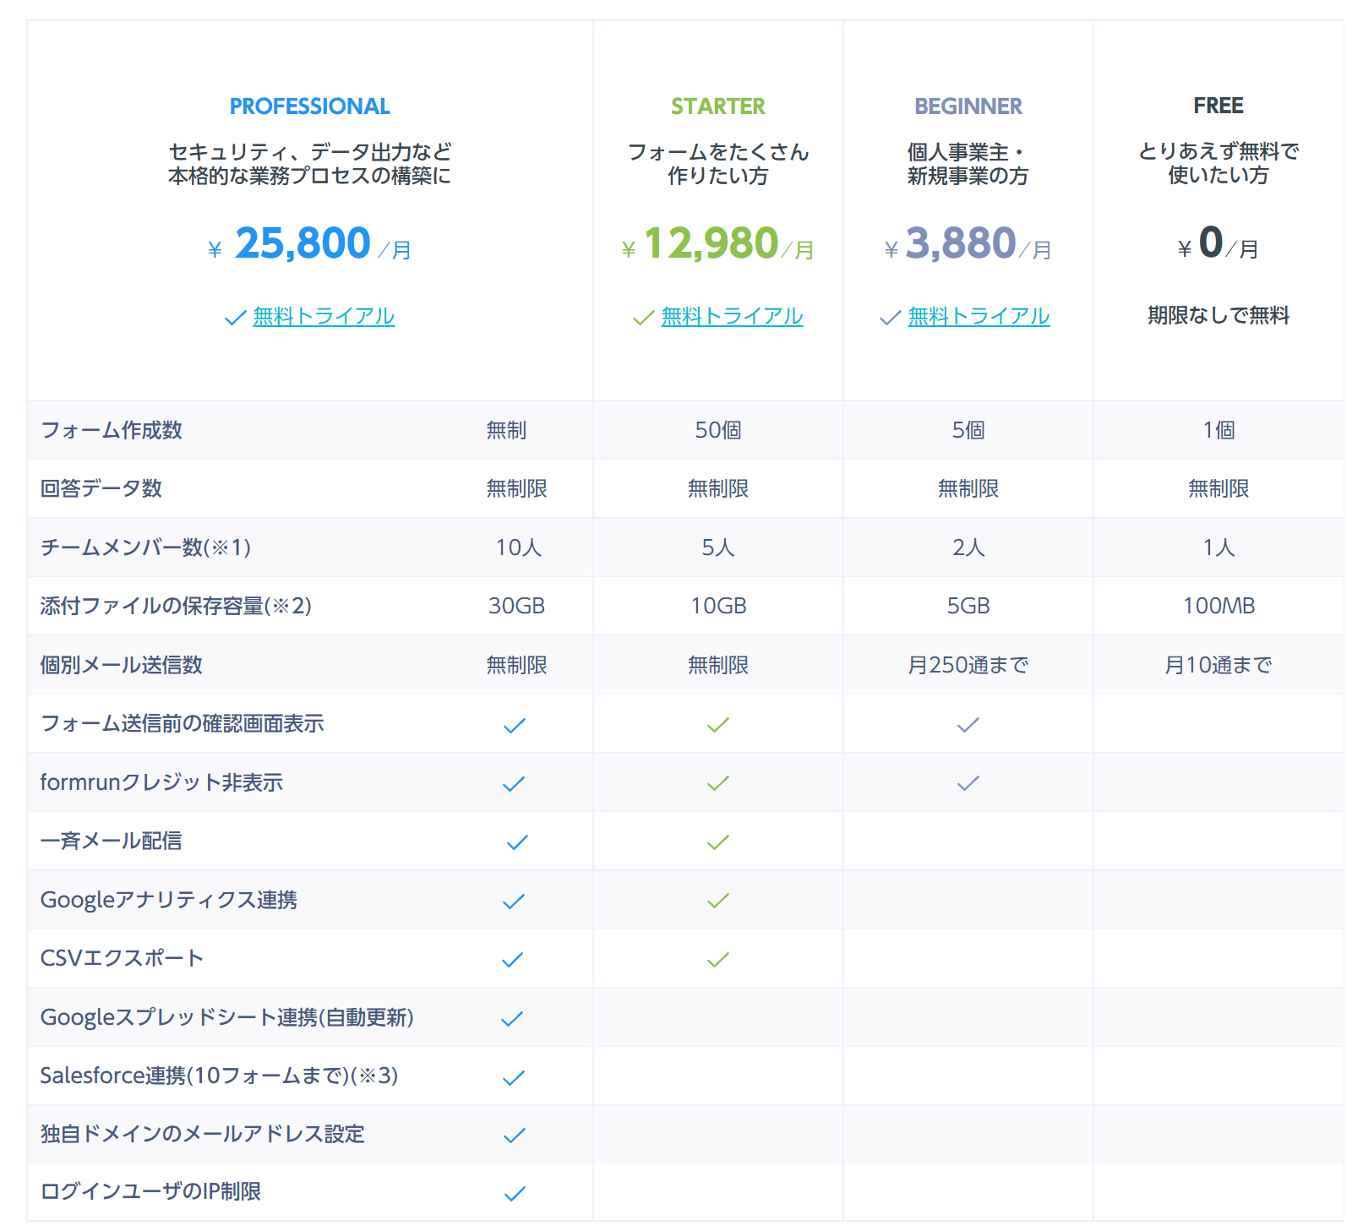Screen dimensions: 1363x1231
Task: Click Beginner checkmark for フォーム送信前の確認画面表示
Action: (968, 725)
